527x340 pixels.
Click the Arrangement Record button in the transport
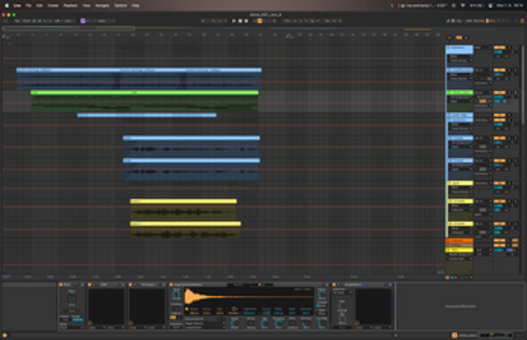point(246,20)
